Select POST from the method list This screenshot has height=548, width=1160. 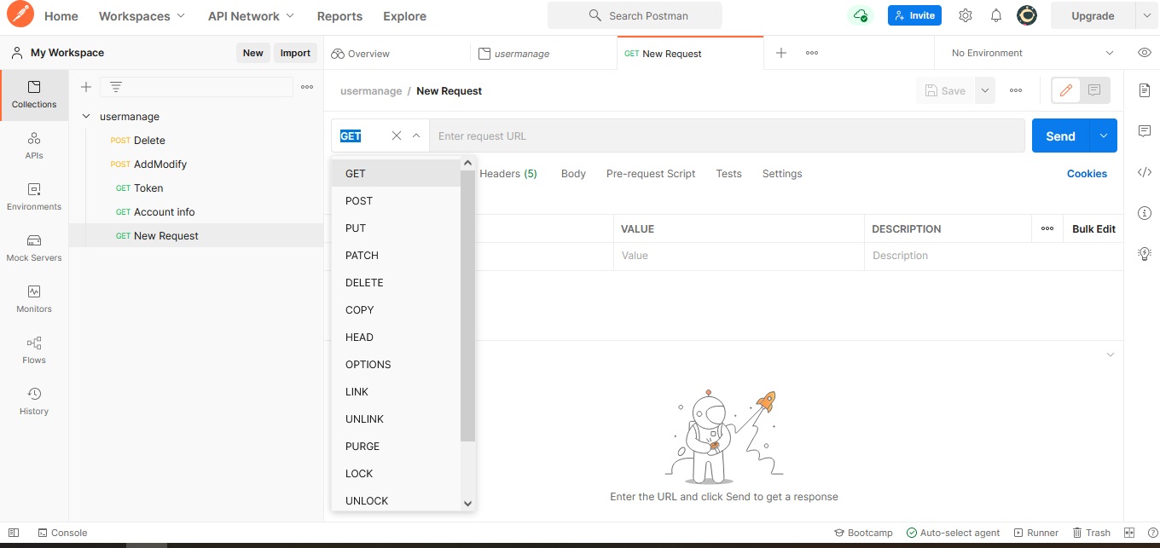point(397,200)
